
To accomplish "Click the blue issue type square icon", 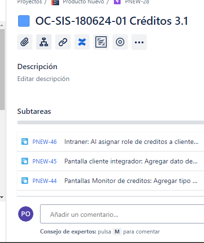I will [24, 21].
